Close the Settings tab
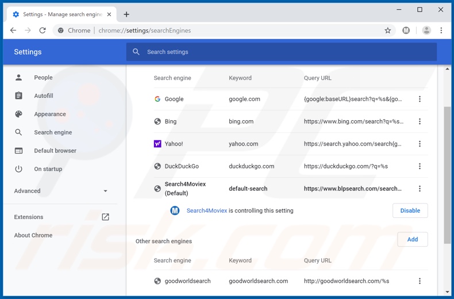Image resolution: width=454 pixels, height=299 pixels. click(x=109, y=14)
